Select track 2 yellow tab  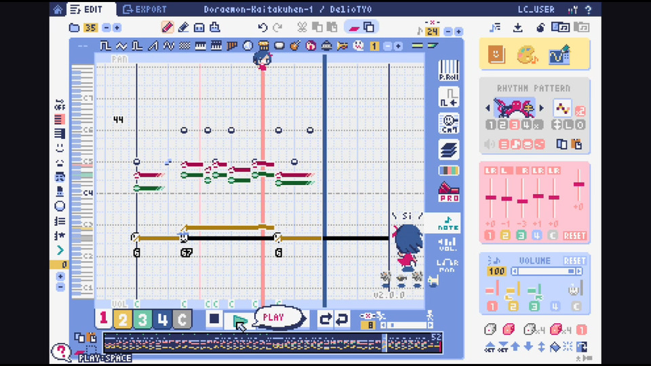click(x=123, y=319)
